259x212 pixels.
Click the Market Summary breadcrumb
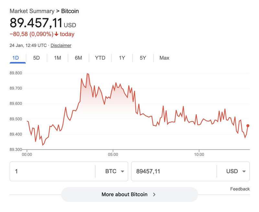[x=32, y=11]
